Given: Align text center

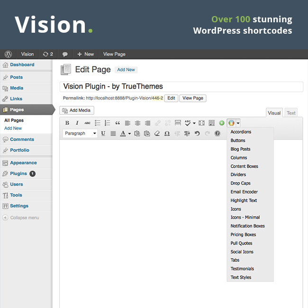Looking at the screenshot, I should coord(137,123).
